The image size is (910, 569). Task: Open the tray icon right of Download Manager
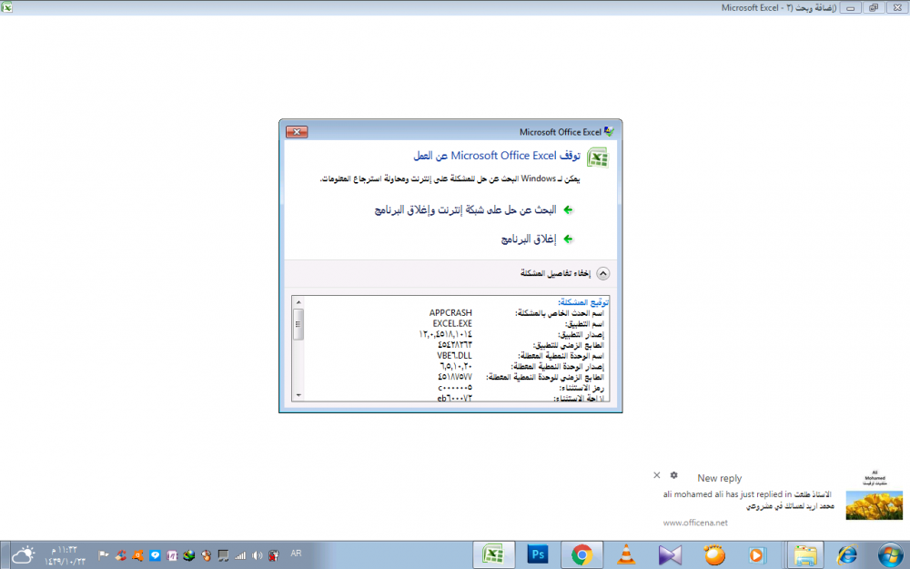pos(206,555)
